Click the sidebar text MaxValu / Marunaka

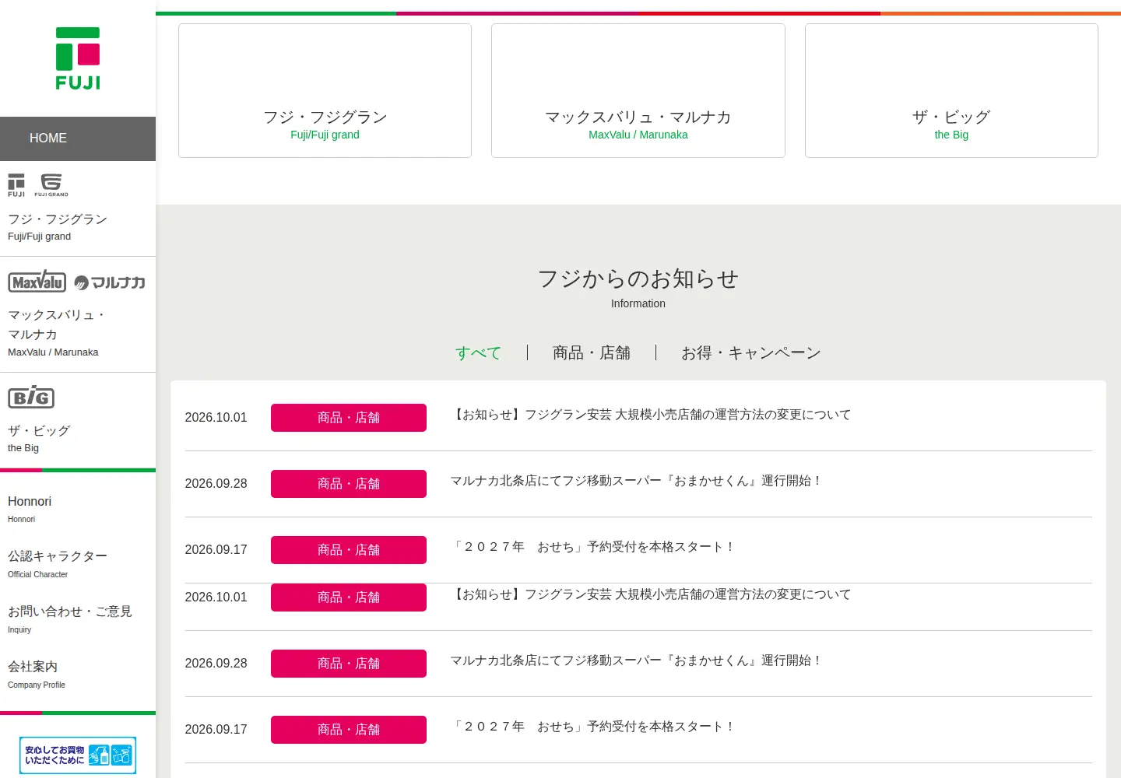coord(53,352)
